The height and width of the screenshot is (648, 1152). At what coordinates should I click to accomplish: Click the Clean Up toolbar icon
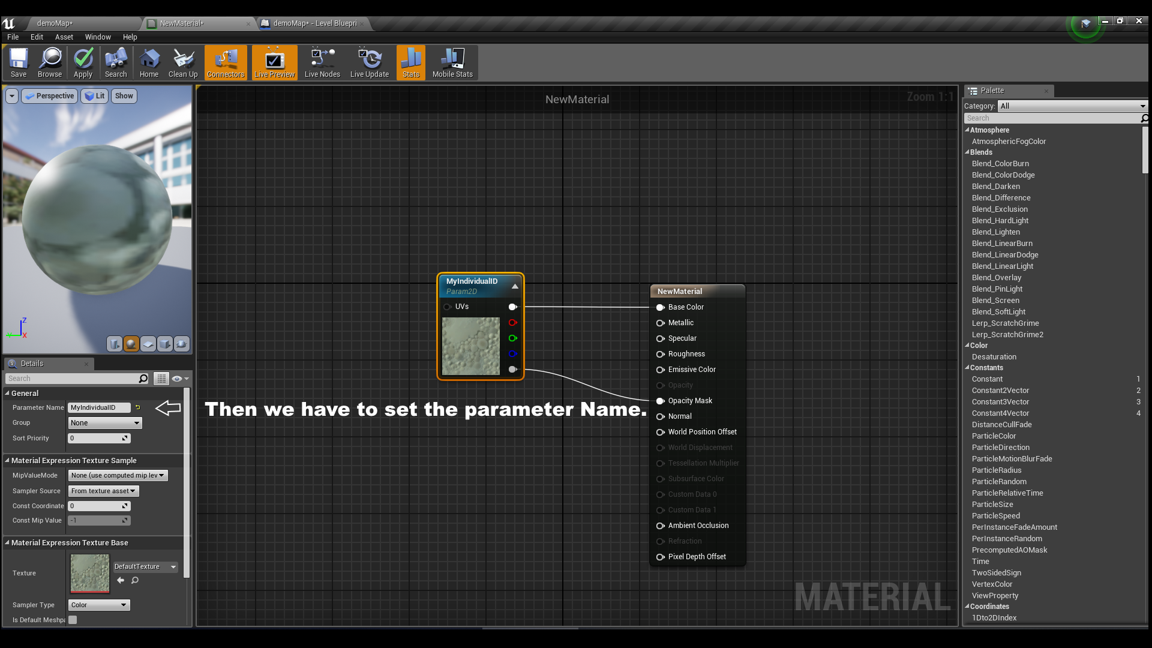pos(183,62)
